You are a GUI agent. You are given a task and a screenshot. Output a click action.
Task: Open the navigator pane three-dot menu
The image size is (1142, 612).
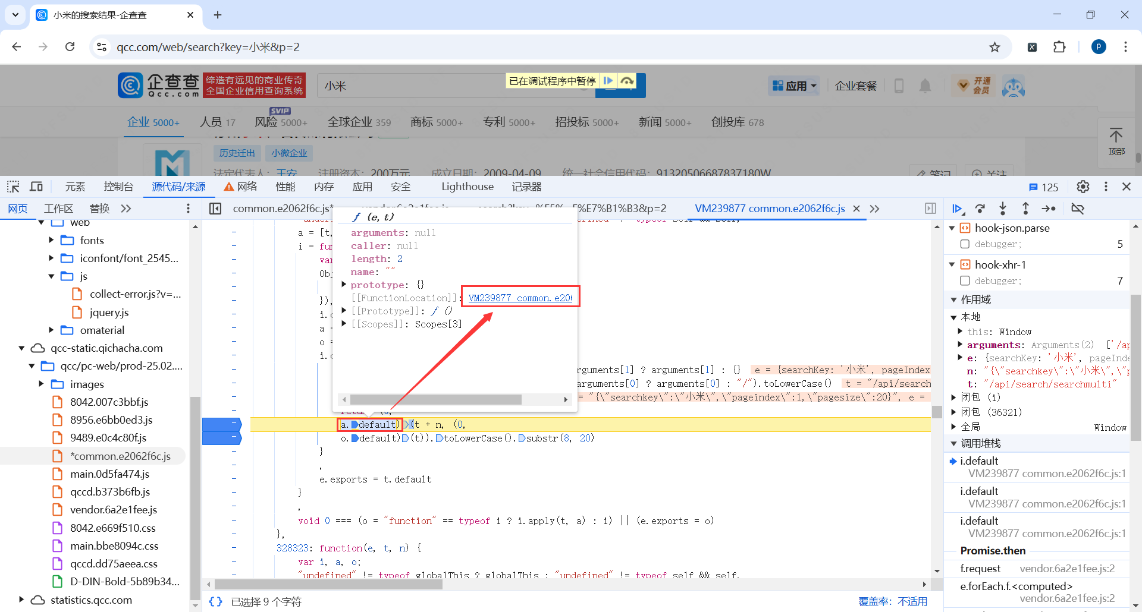point(188,209)
